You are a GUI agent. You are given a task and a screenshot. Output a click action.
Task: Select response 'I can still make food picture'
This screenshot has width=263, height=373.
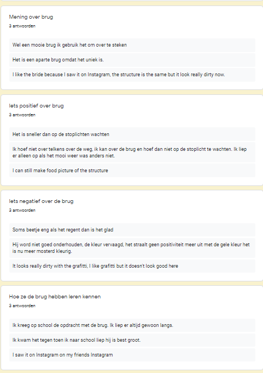(x=132, y=171)
